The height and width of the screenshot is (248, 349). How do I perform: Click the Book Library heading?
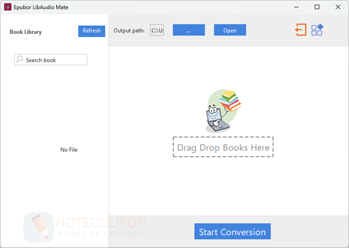[25, 32]
